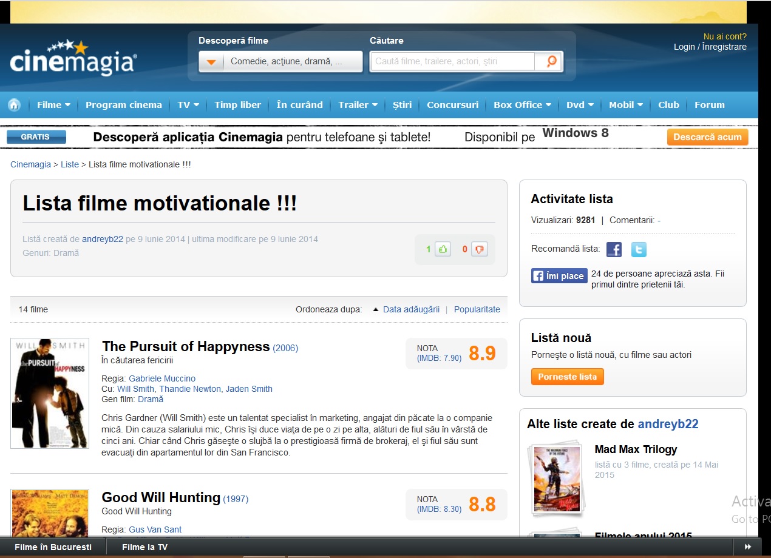
Task: Open Good Will Hunting title
Action: click(161, 497)
